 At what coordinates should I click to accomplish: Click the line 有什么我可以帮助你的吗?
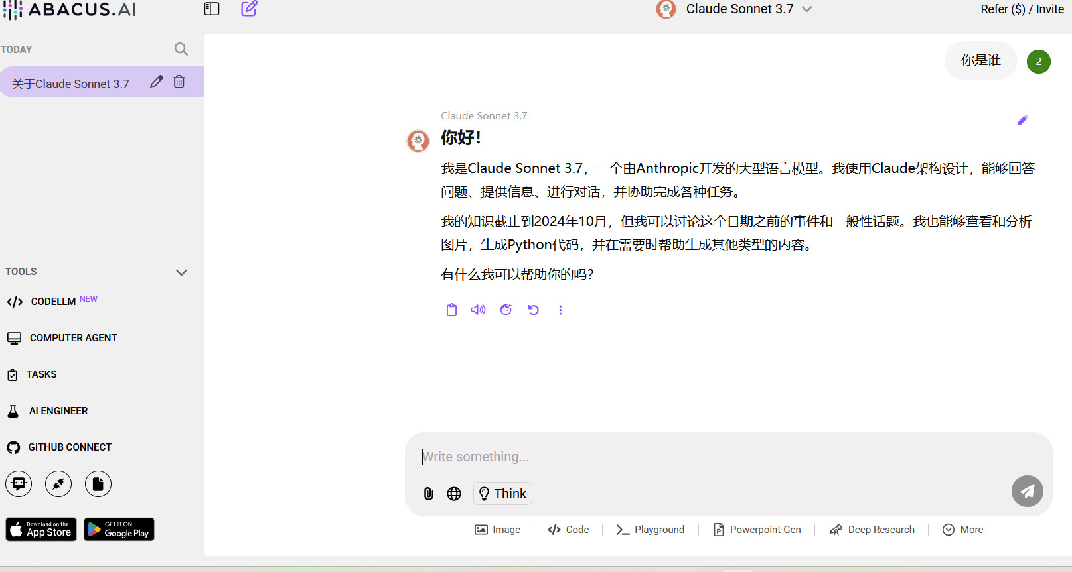(517, 274)
